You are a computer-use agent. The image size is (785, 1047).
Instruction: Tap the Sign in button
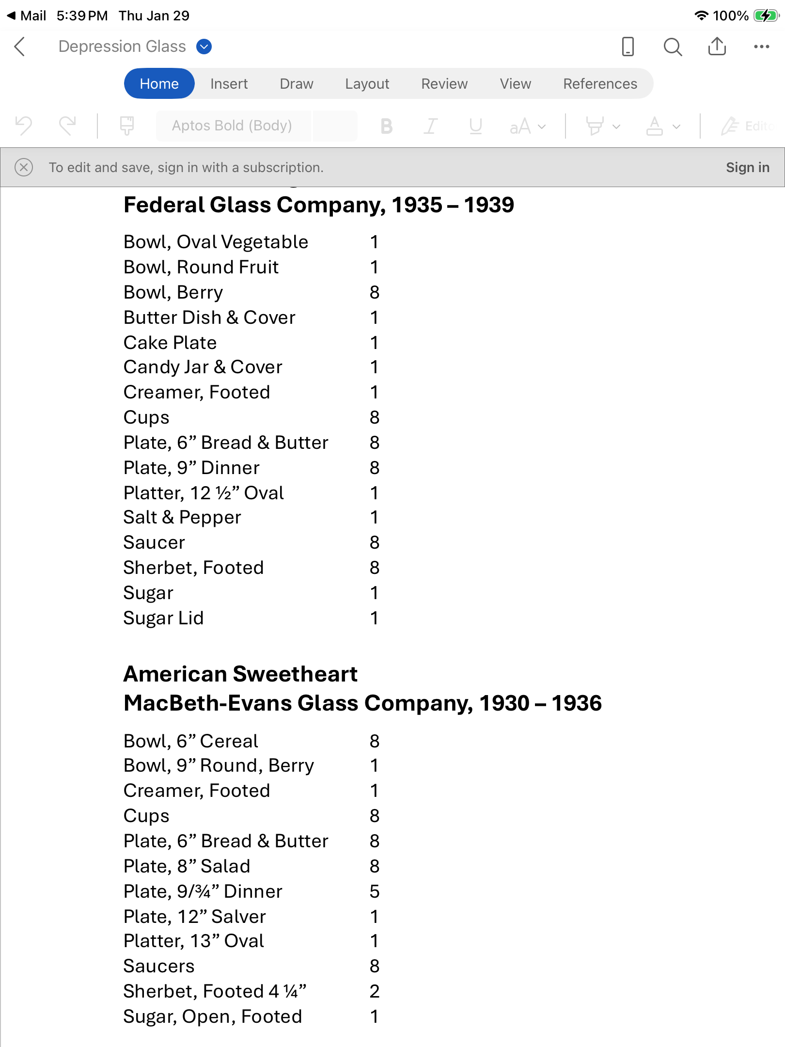(x=747, y=167)
